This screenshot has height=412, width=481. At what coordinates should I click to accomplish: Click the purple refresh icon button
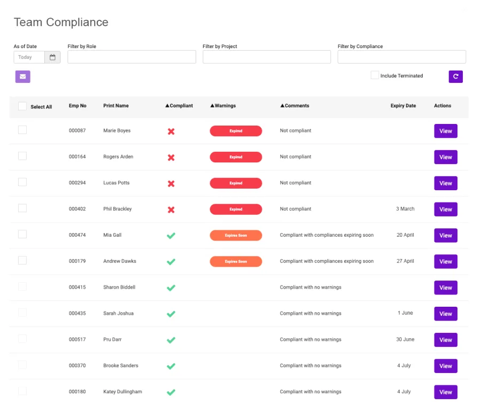point(455,76)
